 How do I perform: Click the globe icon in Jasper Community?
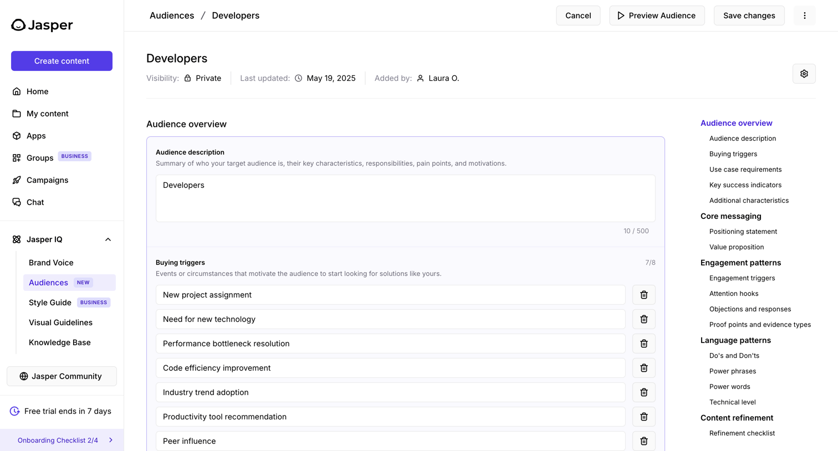(x=24, y=376)
